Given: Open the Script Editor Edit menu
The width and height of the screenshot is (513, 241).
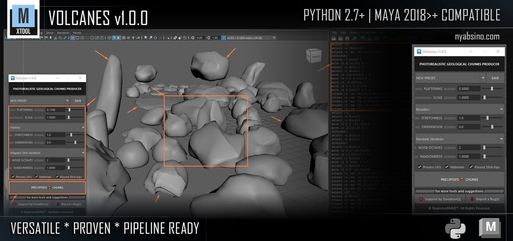Looking at the screenshot, I should 343,33.
